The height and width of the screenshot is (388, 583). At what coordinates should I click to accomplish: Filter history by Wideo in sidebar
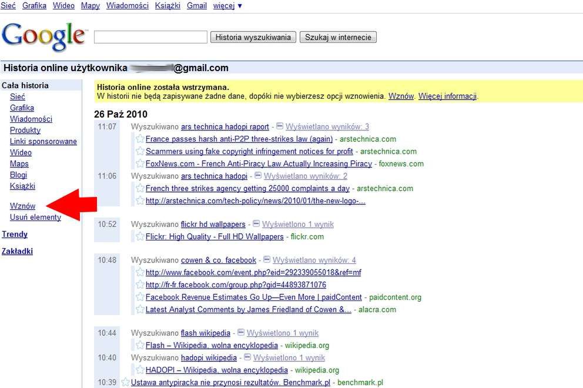tap(21, 152)
